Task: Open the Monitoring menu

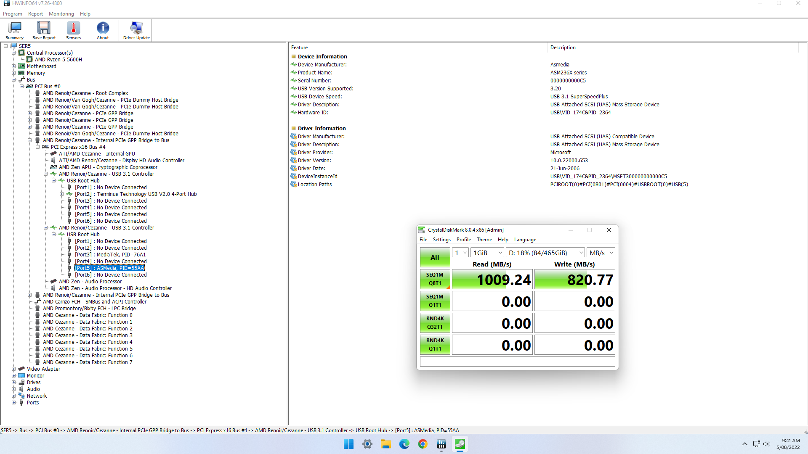Action: [x=61, y=14]
